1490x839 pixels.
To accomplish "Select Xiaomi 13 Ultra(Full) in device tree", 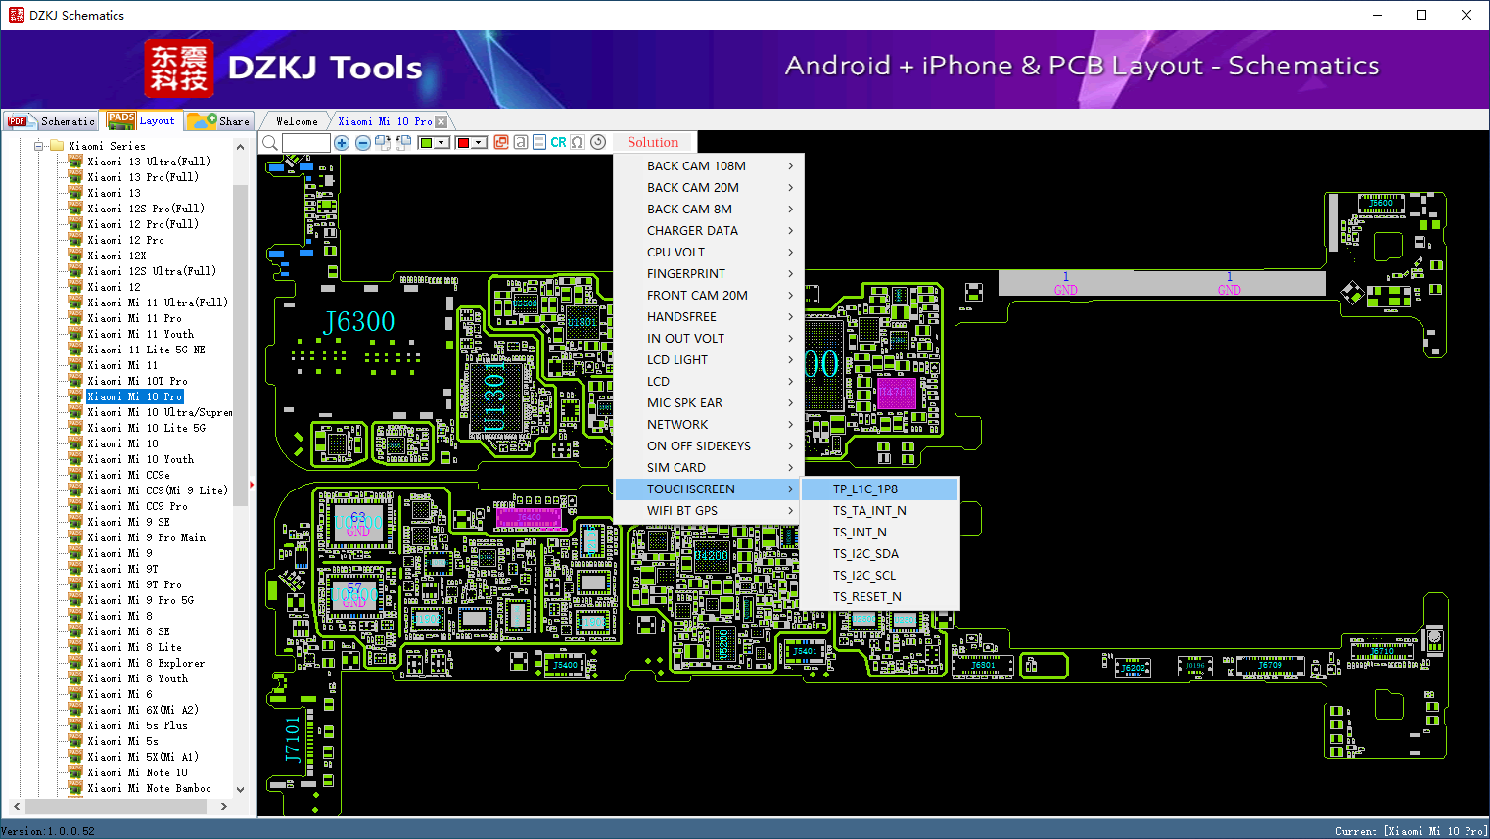I will pos(149,162).
